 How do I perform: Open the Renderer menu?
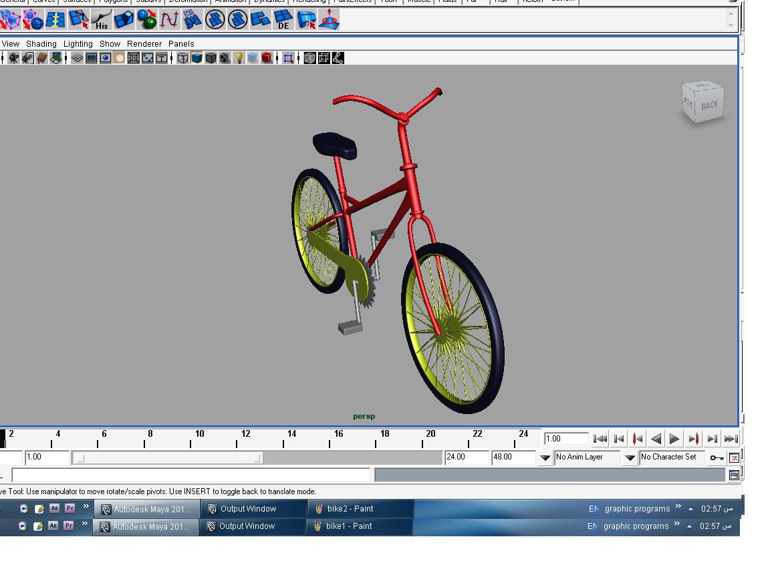(x=144, y=43)
